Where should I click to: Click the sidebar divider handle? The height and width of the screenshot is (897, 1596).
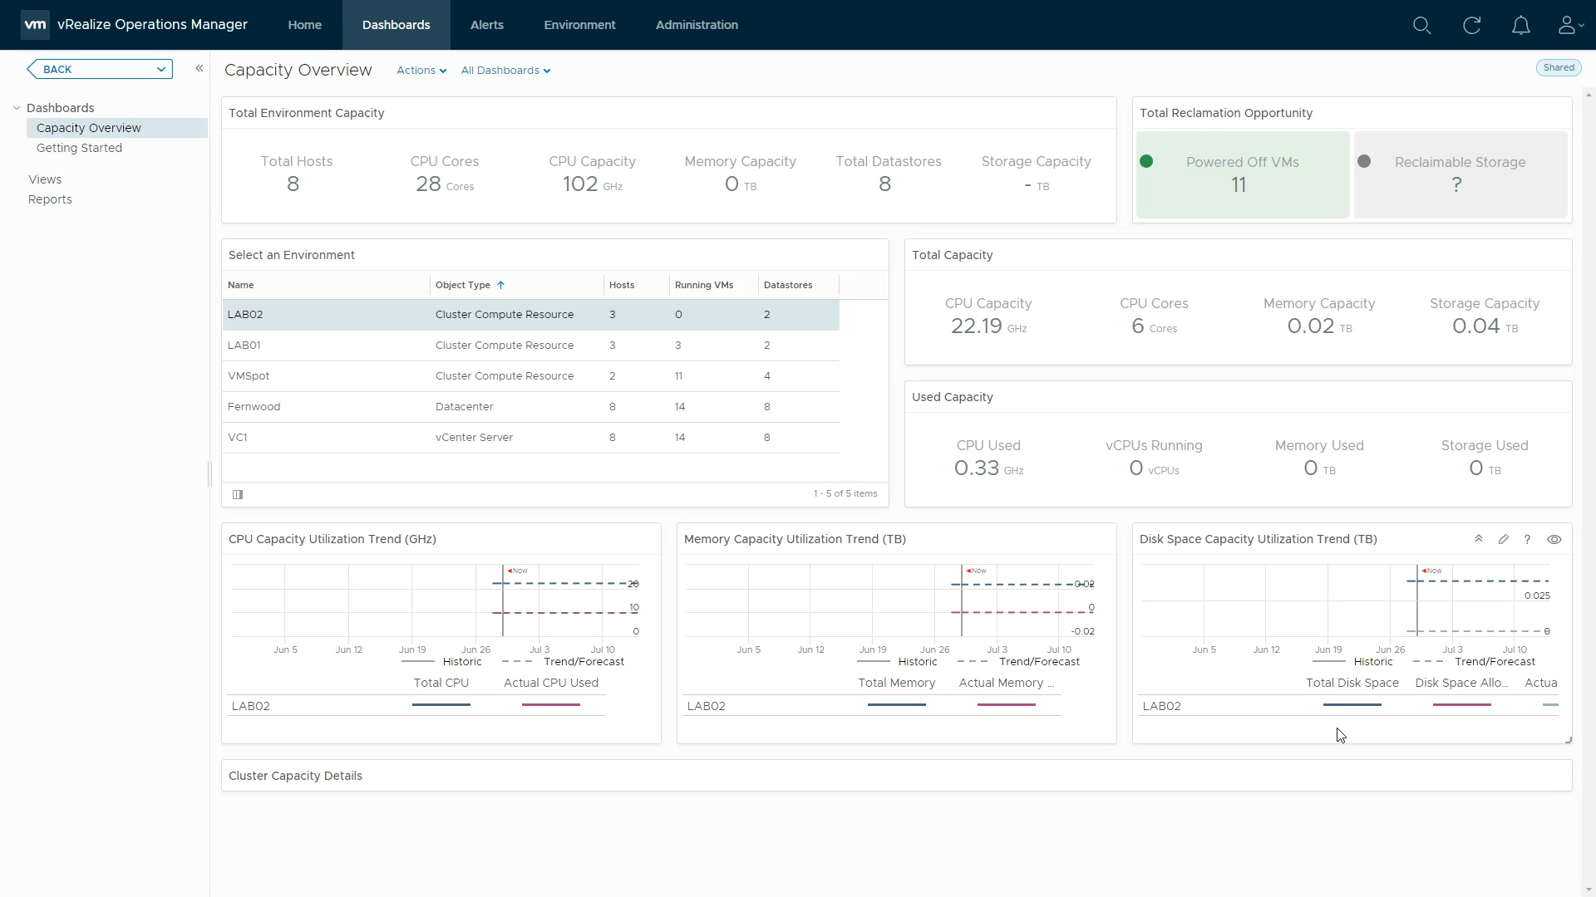click(x=209, y=474)
